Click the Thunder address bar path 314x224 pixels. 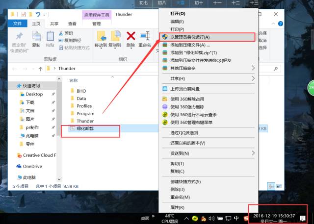[x=67, y=69]
